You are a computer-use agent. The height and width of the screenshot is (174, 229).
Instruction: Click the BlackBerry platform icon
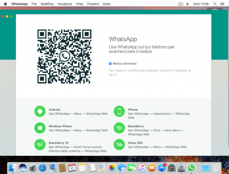119,128
